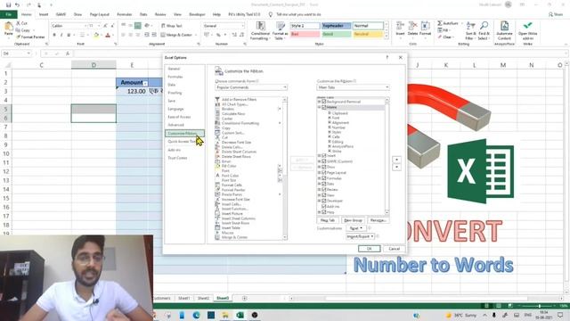Toggle Background Removal tab checkbox
Screen dimensions: 570x321
pyautogui.click(x=324, y=102)
